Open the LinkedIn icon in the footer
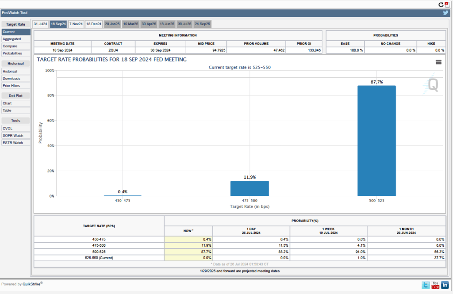 [x=445, y=285]
